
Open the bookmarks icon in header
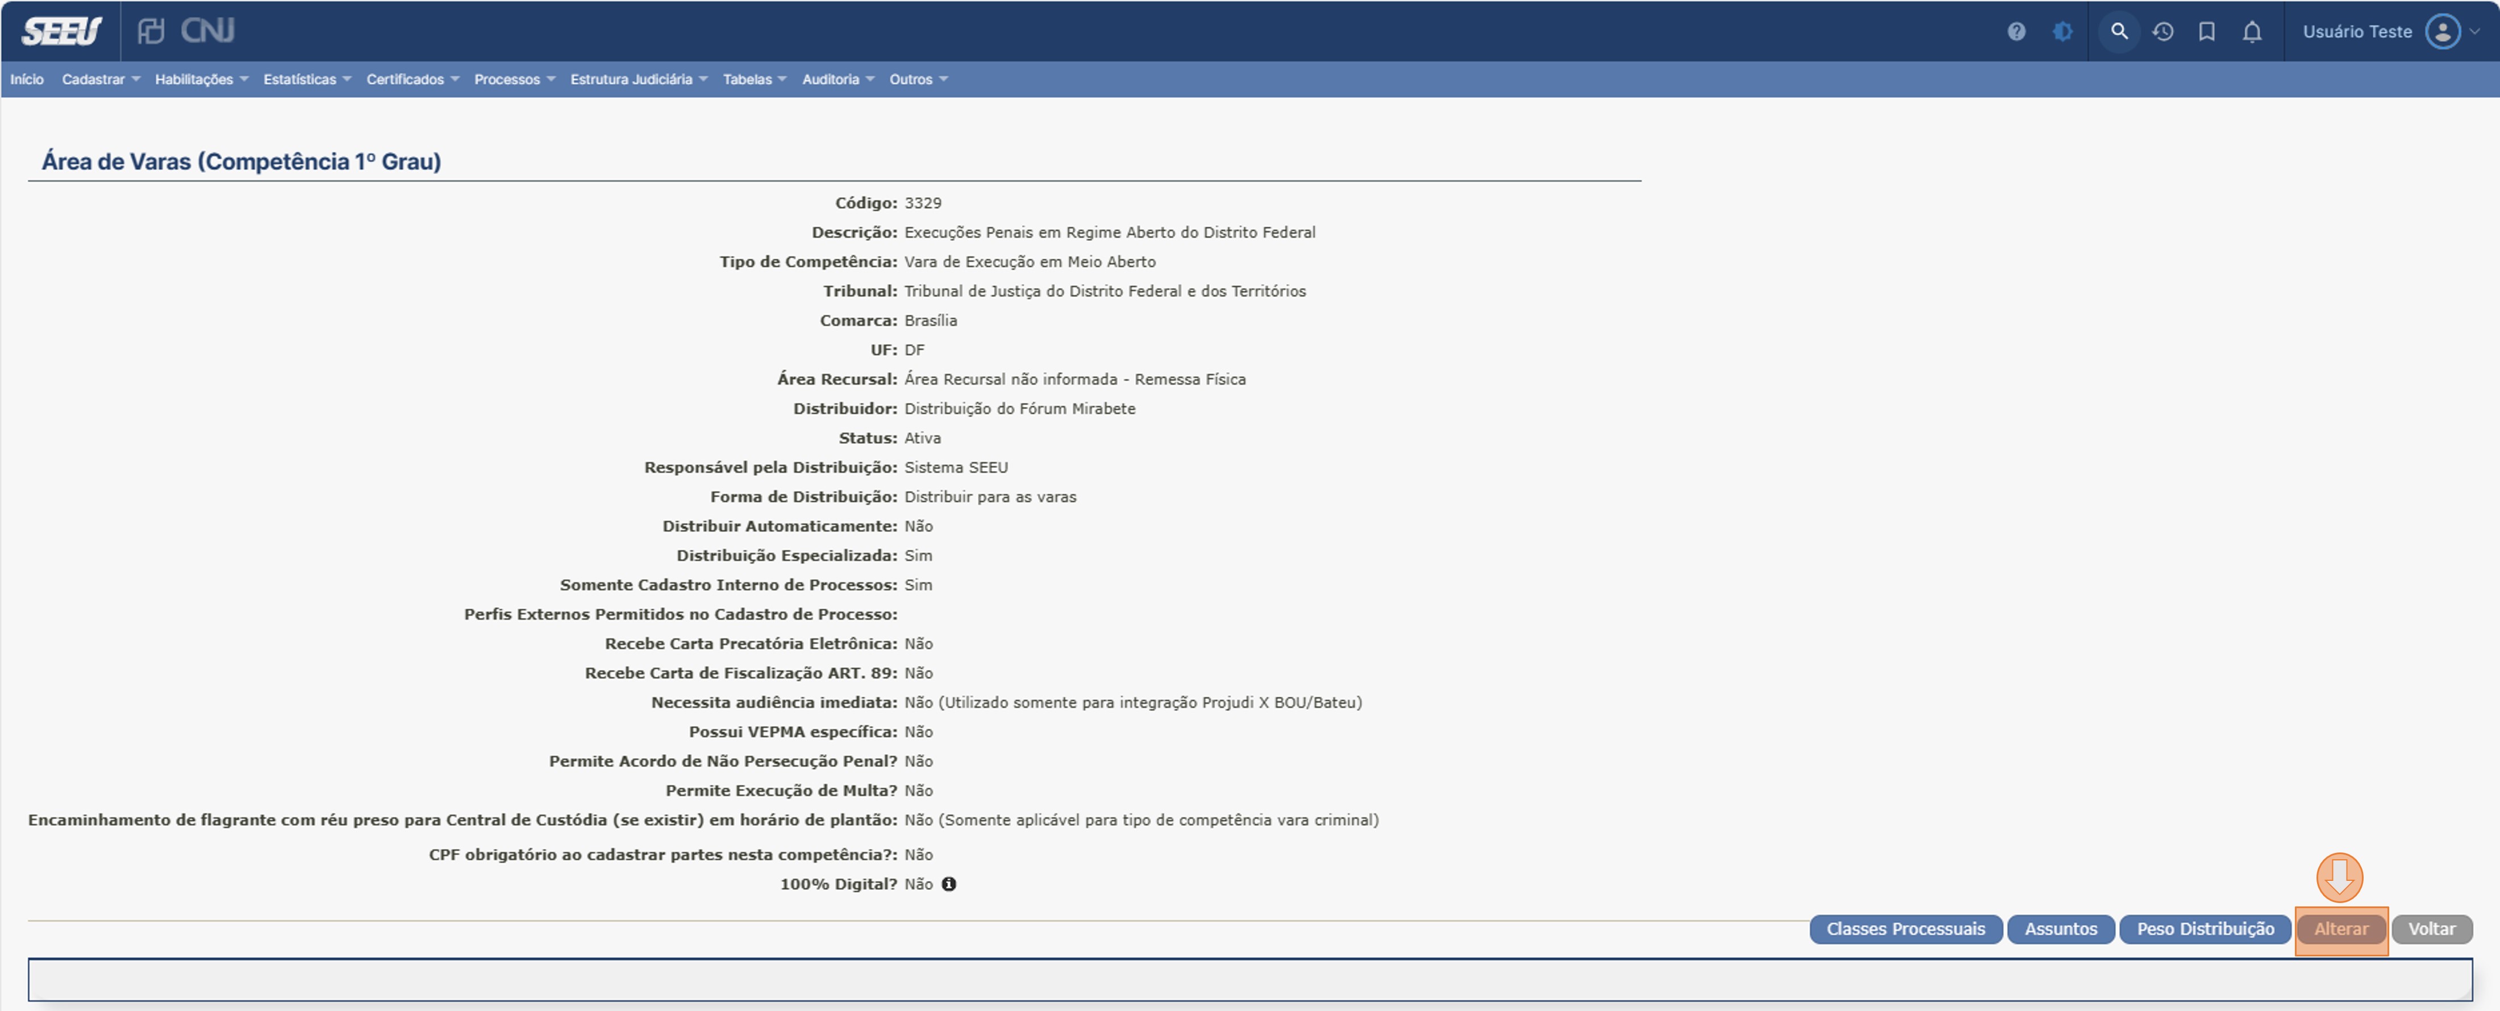tap(2207, 31)
